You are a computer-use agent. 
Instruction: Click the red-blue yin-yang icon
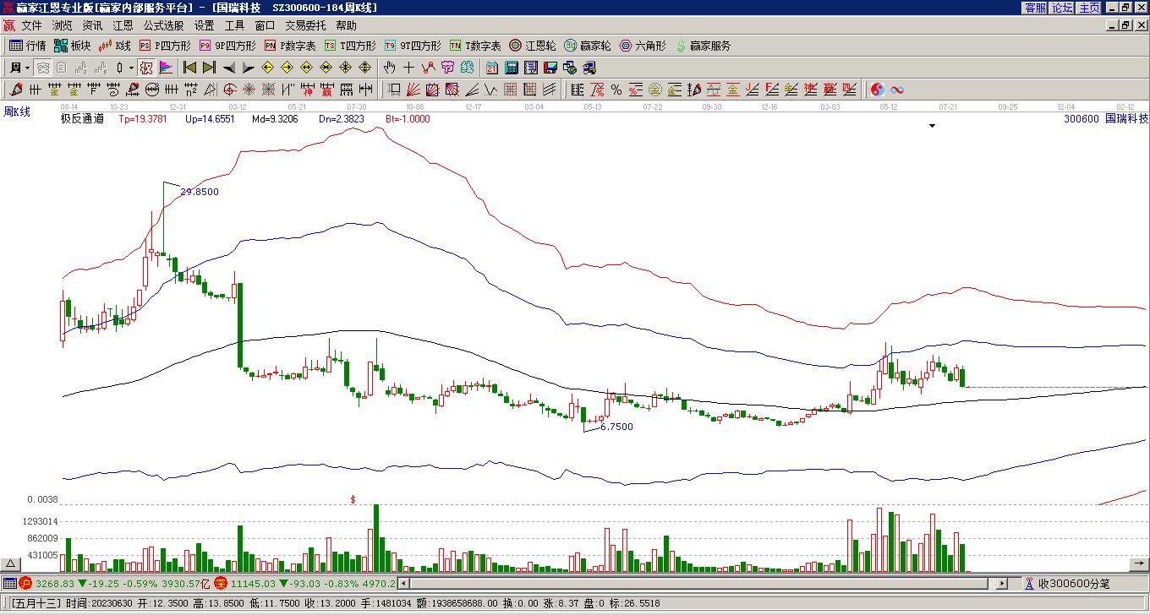(x=878, y=90)
